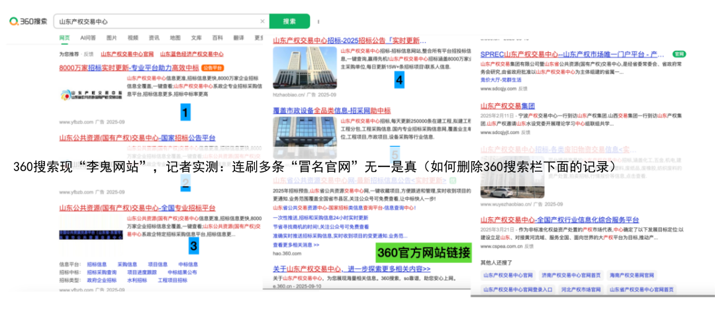Click suggested link 山东蓝色经济产权交易中心
This screenshot has width=715, height=333.
tap(191, 54)
